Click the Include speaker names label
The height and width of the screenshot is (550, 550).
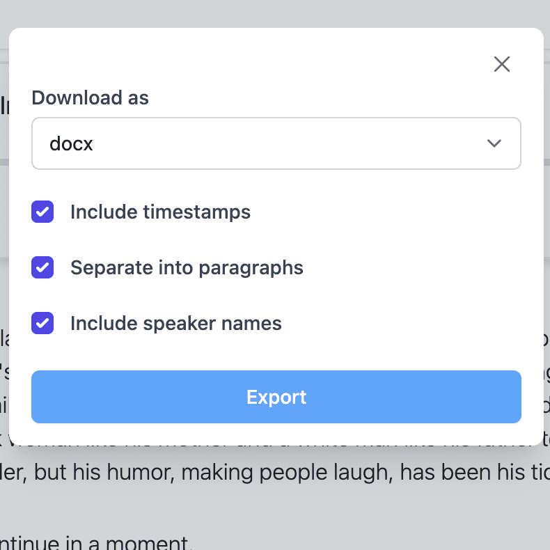pyautogui.click(x=175, y=323)
